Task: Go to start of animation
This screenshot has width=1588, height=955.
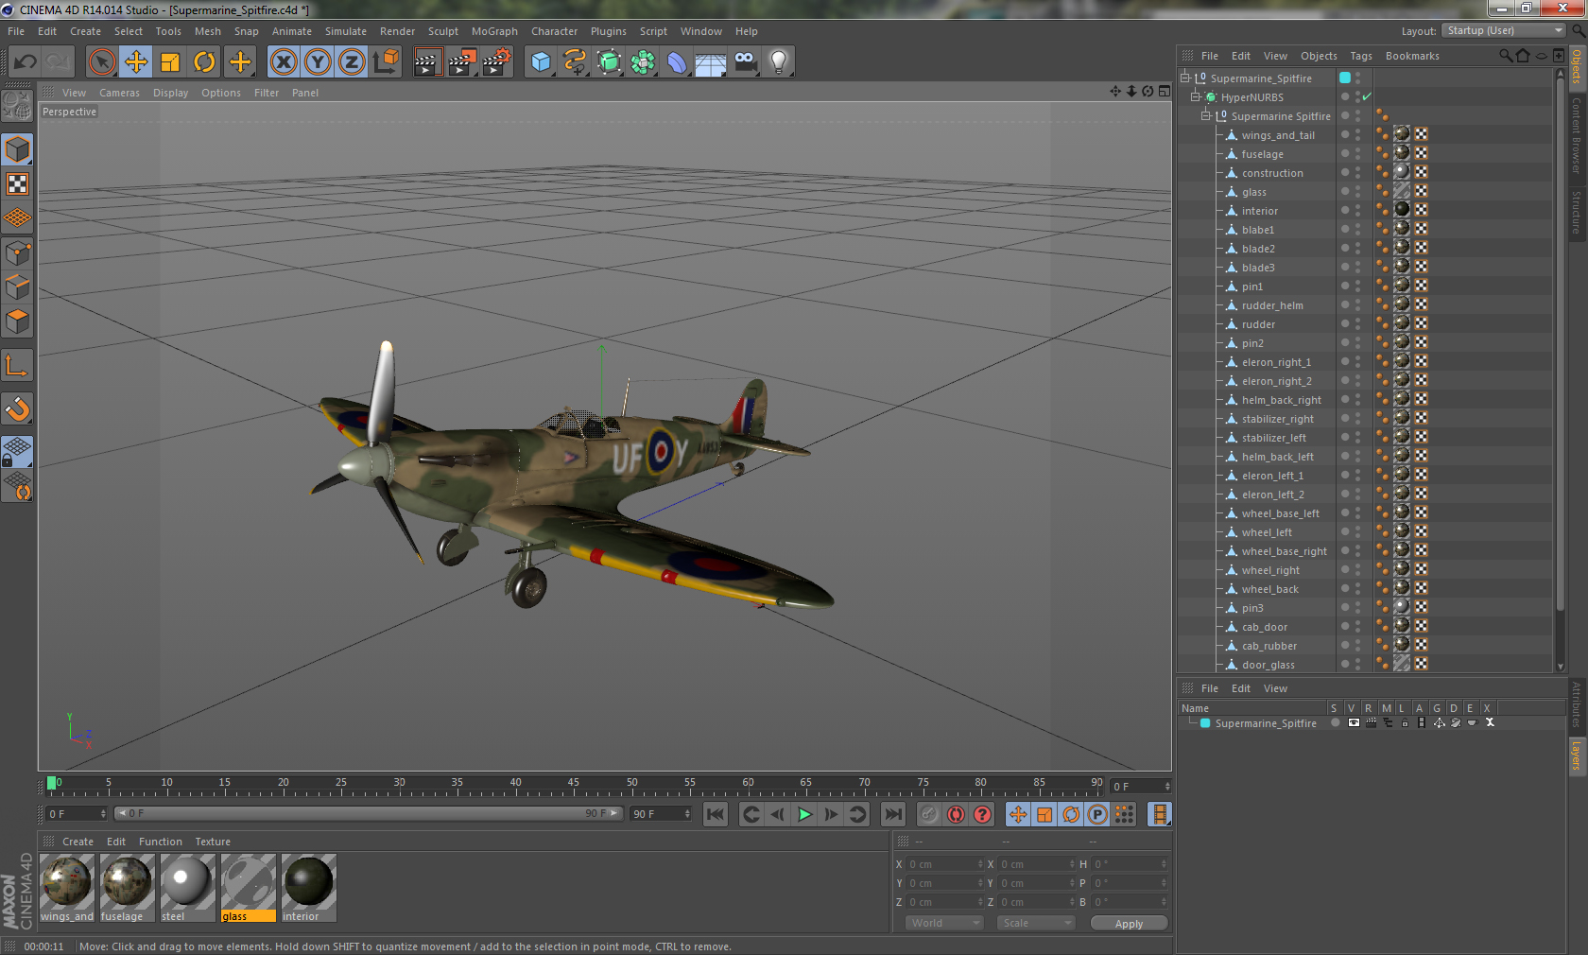Action: pyautogui.click(x=716, y=814)
